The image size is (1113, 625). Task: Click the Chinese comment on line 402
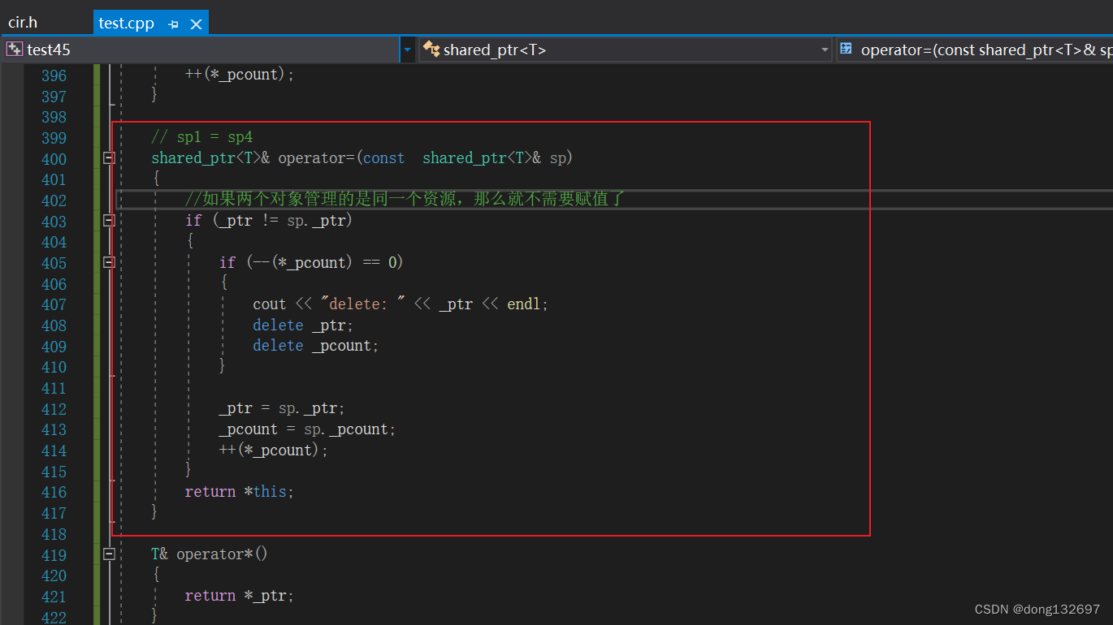(404, 199)
